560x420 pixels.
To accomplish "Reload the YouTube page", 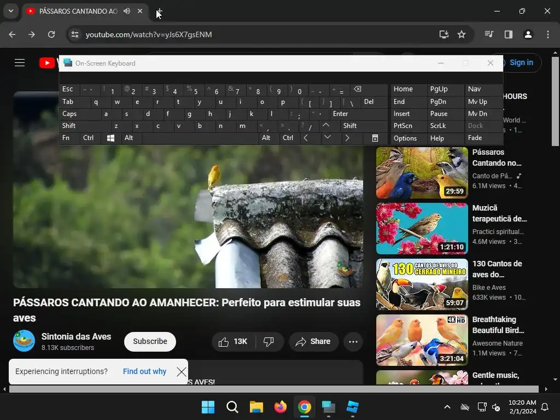I will (x=51, y=34).
